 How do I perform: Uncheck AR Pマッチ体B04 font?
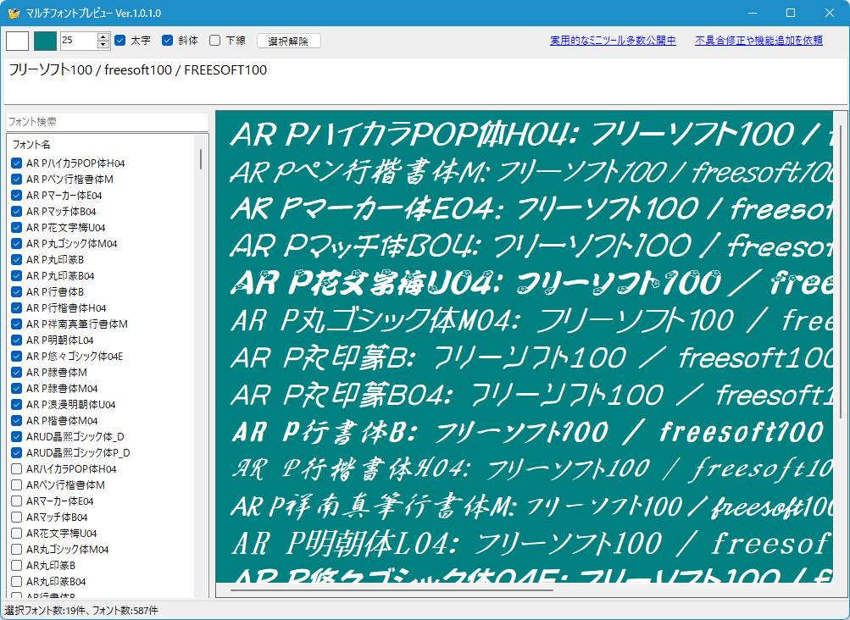point(17,212)
